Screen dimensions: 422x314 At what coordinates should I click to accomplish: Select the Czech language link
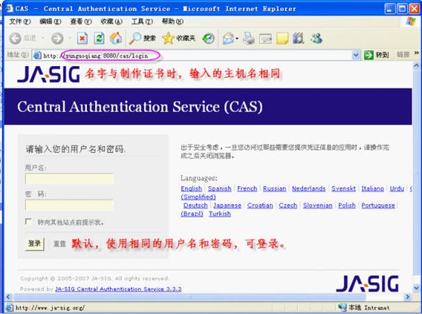point(288,206)
